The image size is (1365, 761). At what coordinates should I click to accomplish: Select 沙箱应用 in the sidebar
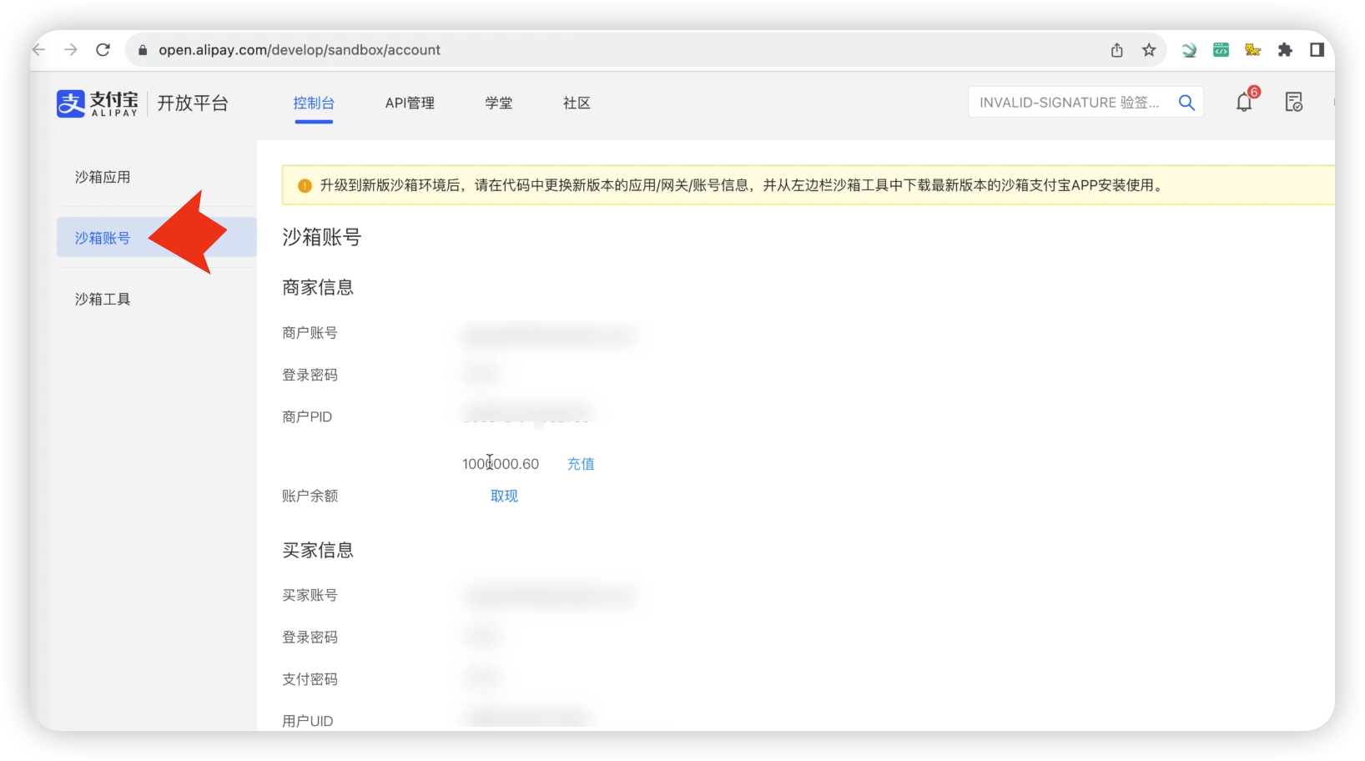click(103, 177)
